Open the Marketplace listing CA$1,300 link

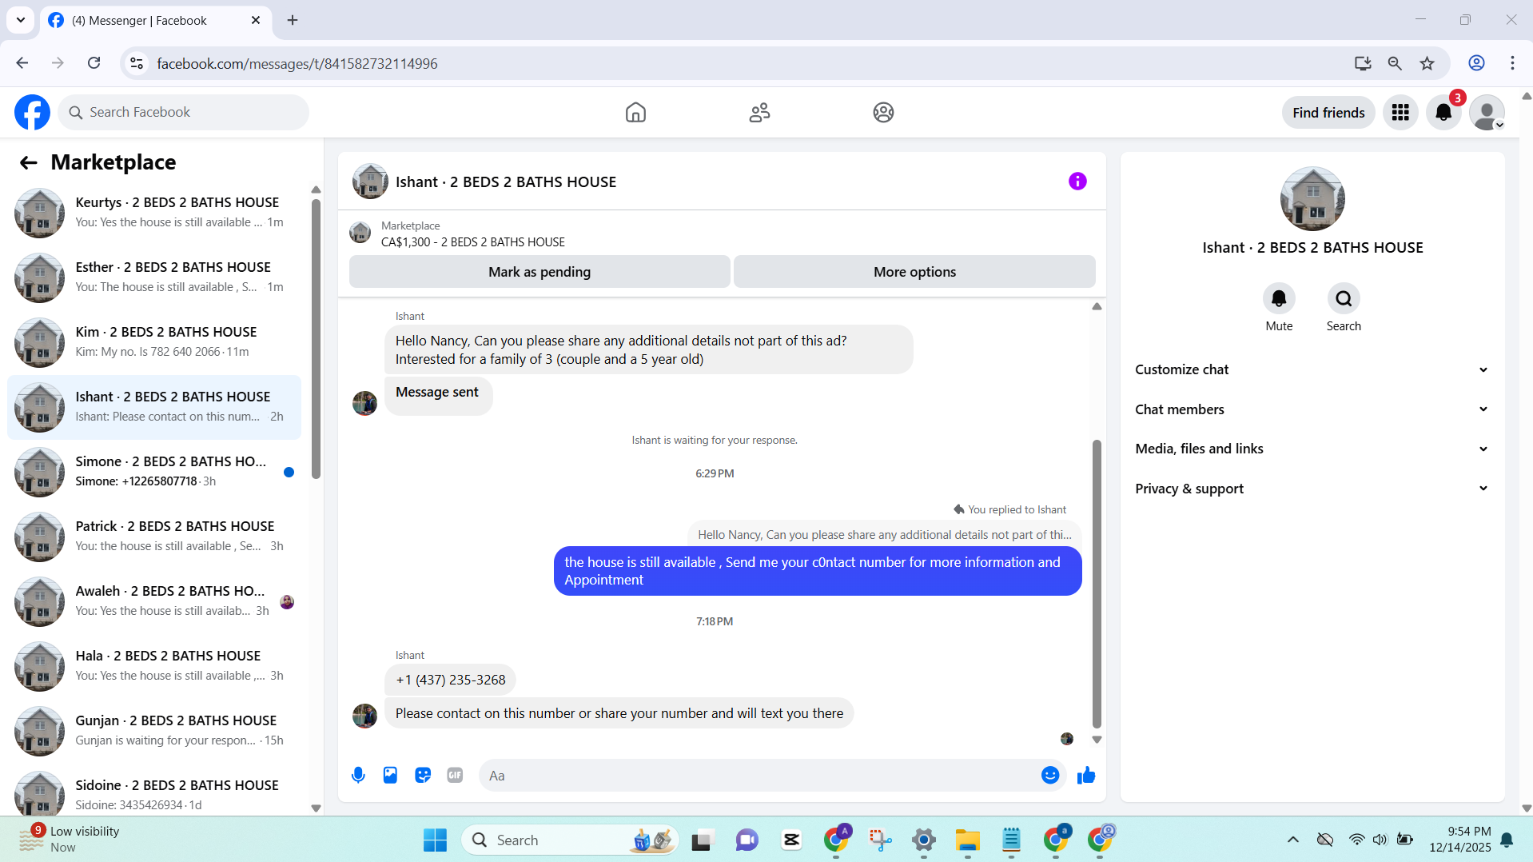click(472, 242)
